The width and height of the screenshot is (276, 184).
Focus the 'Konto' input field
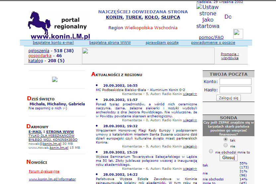(x=235, y=82)
